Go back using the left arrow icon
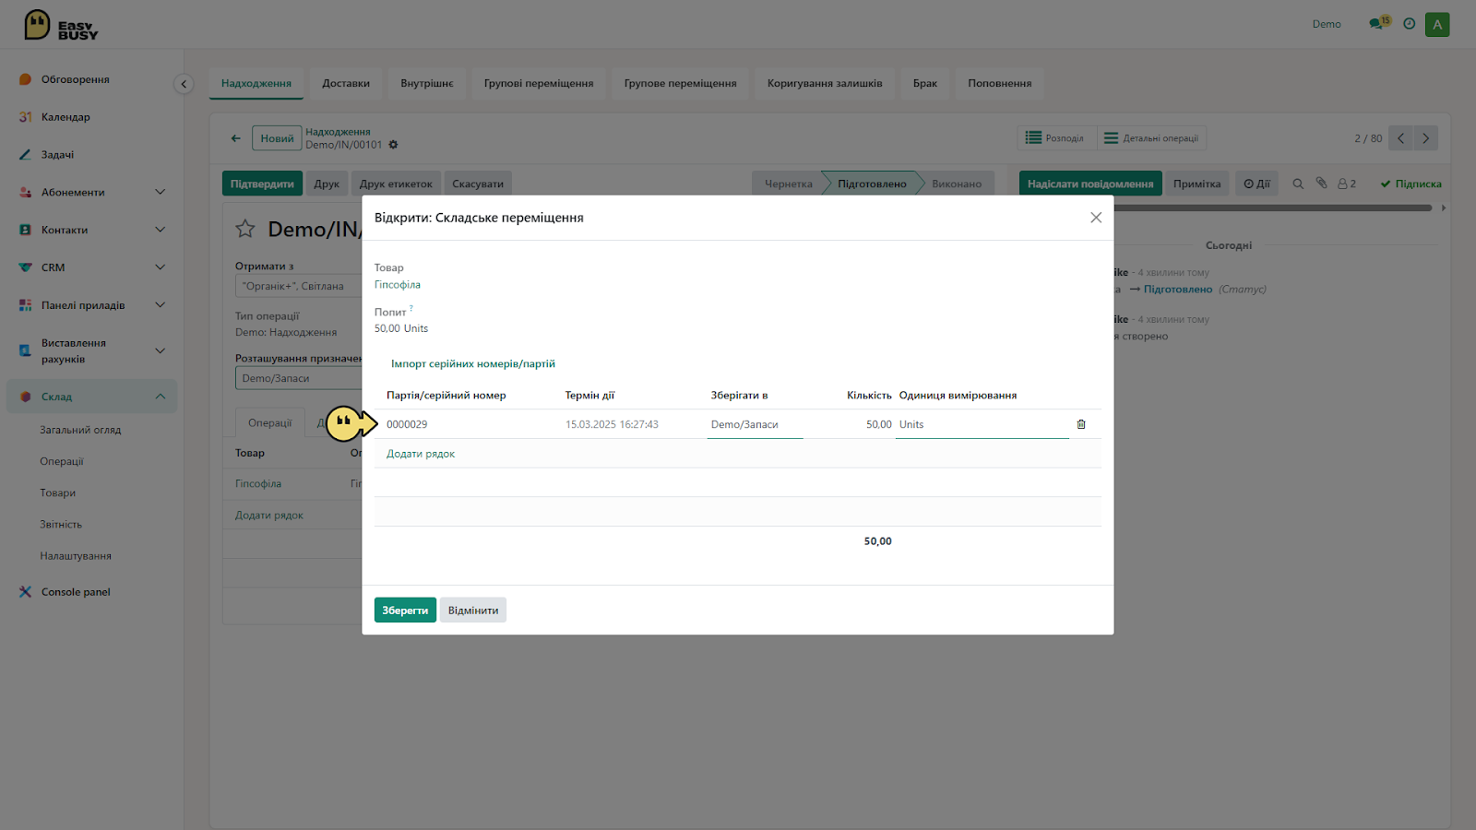 tap(235, 138)
